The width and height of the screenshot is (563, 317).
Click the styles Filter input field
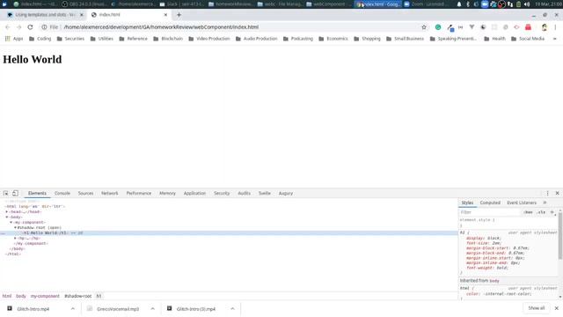490,212
